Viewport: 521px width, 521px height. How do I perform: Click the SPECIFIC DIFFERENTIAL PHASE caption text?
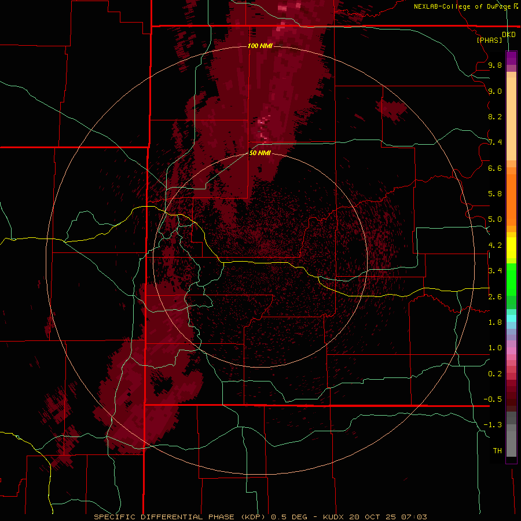pos(166,517)
